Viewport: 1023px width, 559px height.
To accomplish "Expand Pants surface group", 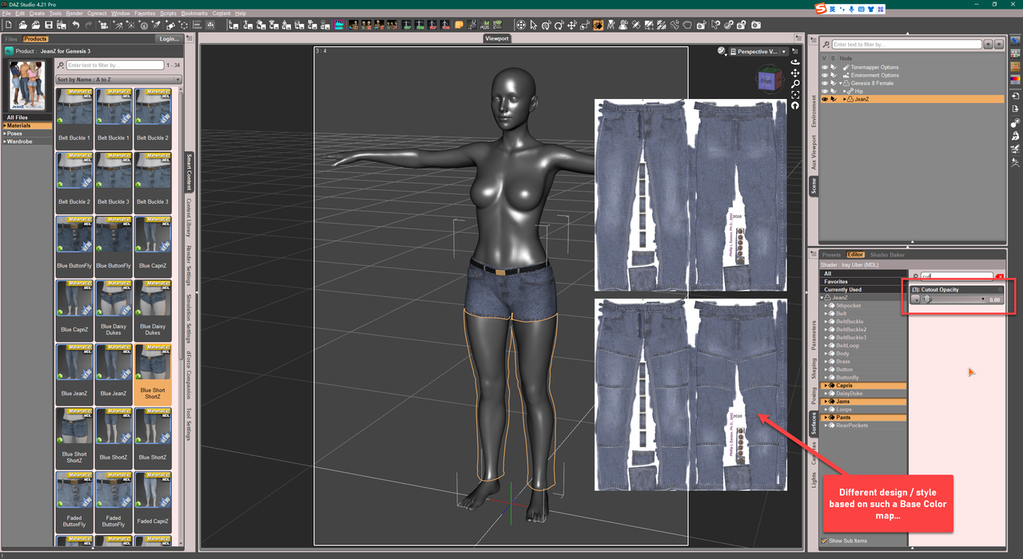I will (x=826, y=418).
